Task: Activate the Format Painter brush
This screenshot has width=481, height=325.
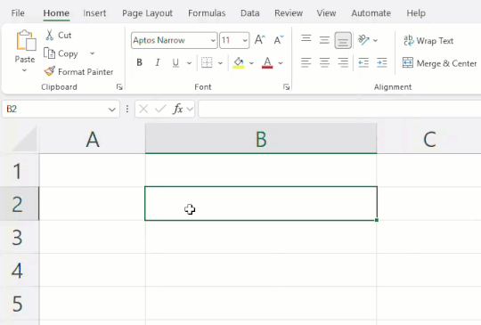Action: [x=49, y=71]
